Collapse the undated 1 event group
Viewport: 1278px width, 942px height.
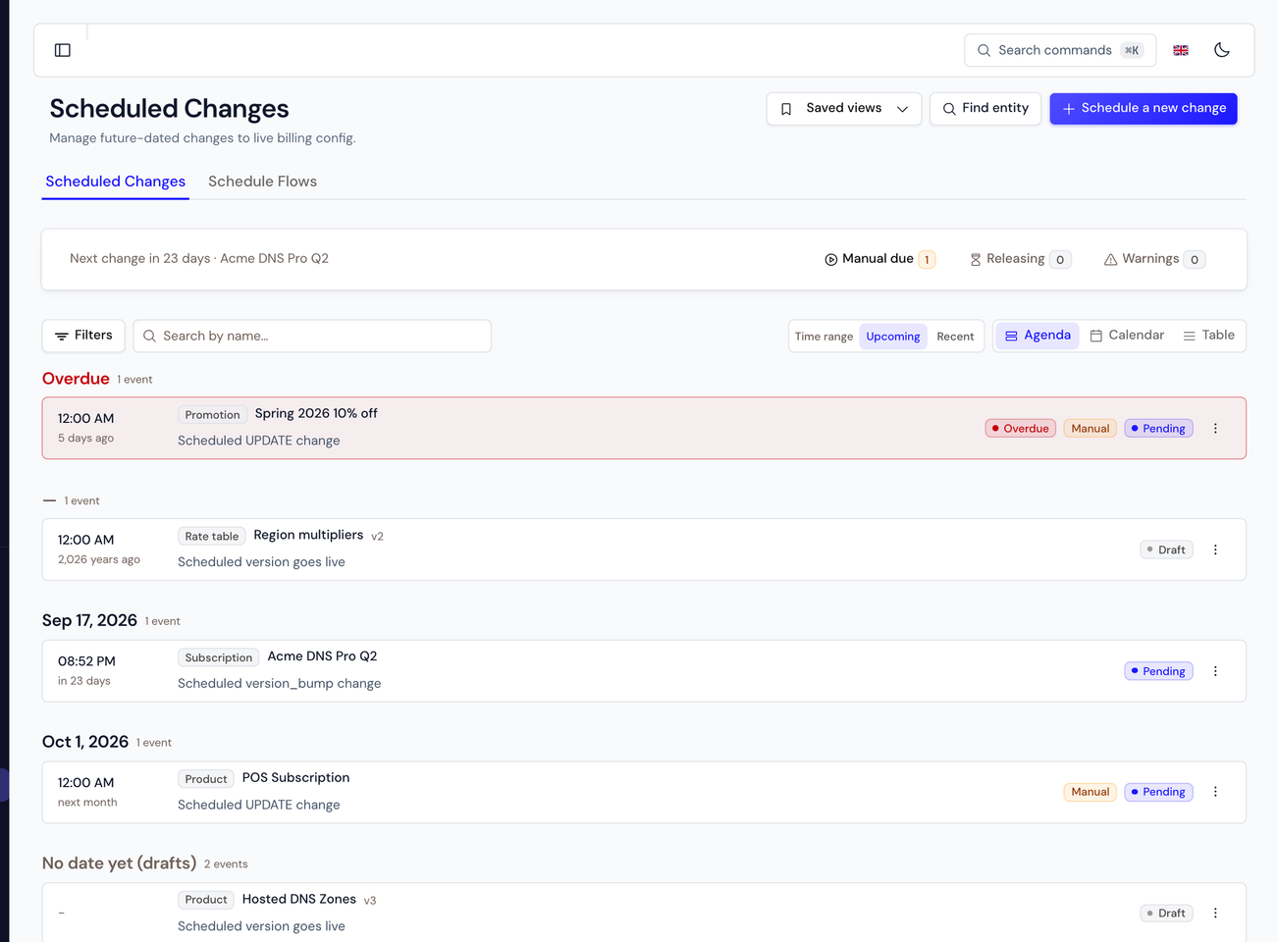tap(50, 500)
